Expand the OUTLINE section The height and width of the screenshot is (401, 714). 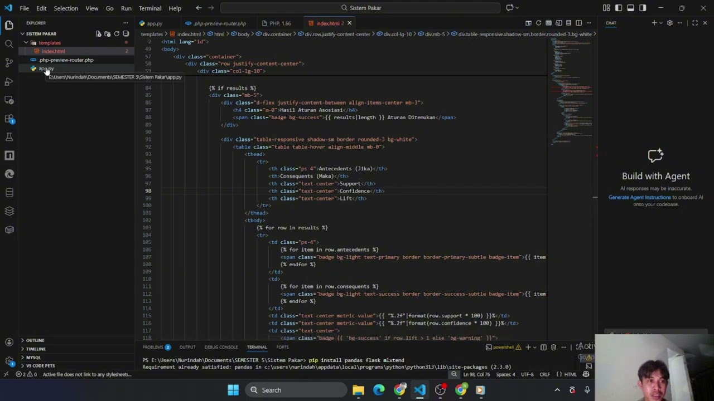(x=35, y=340)
